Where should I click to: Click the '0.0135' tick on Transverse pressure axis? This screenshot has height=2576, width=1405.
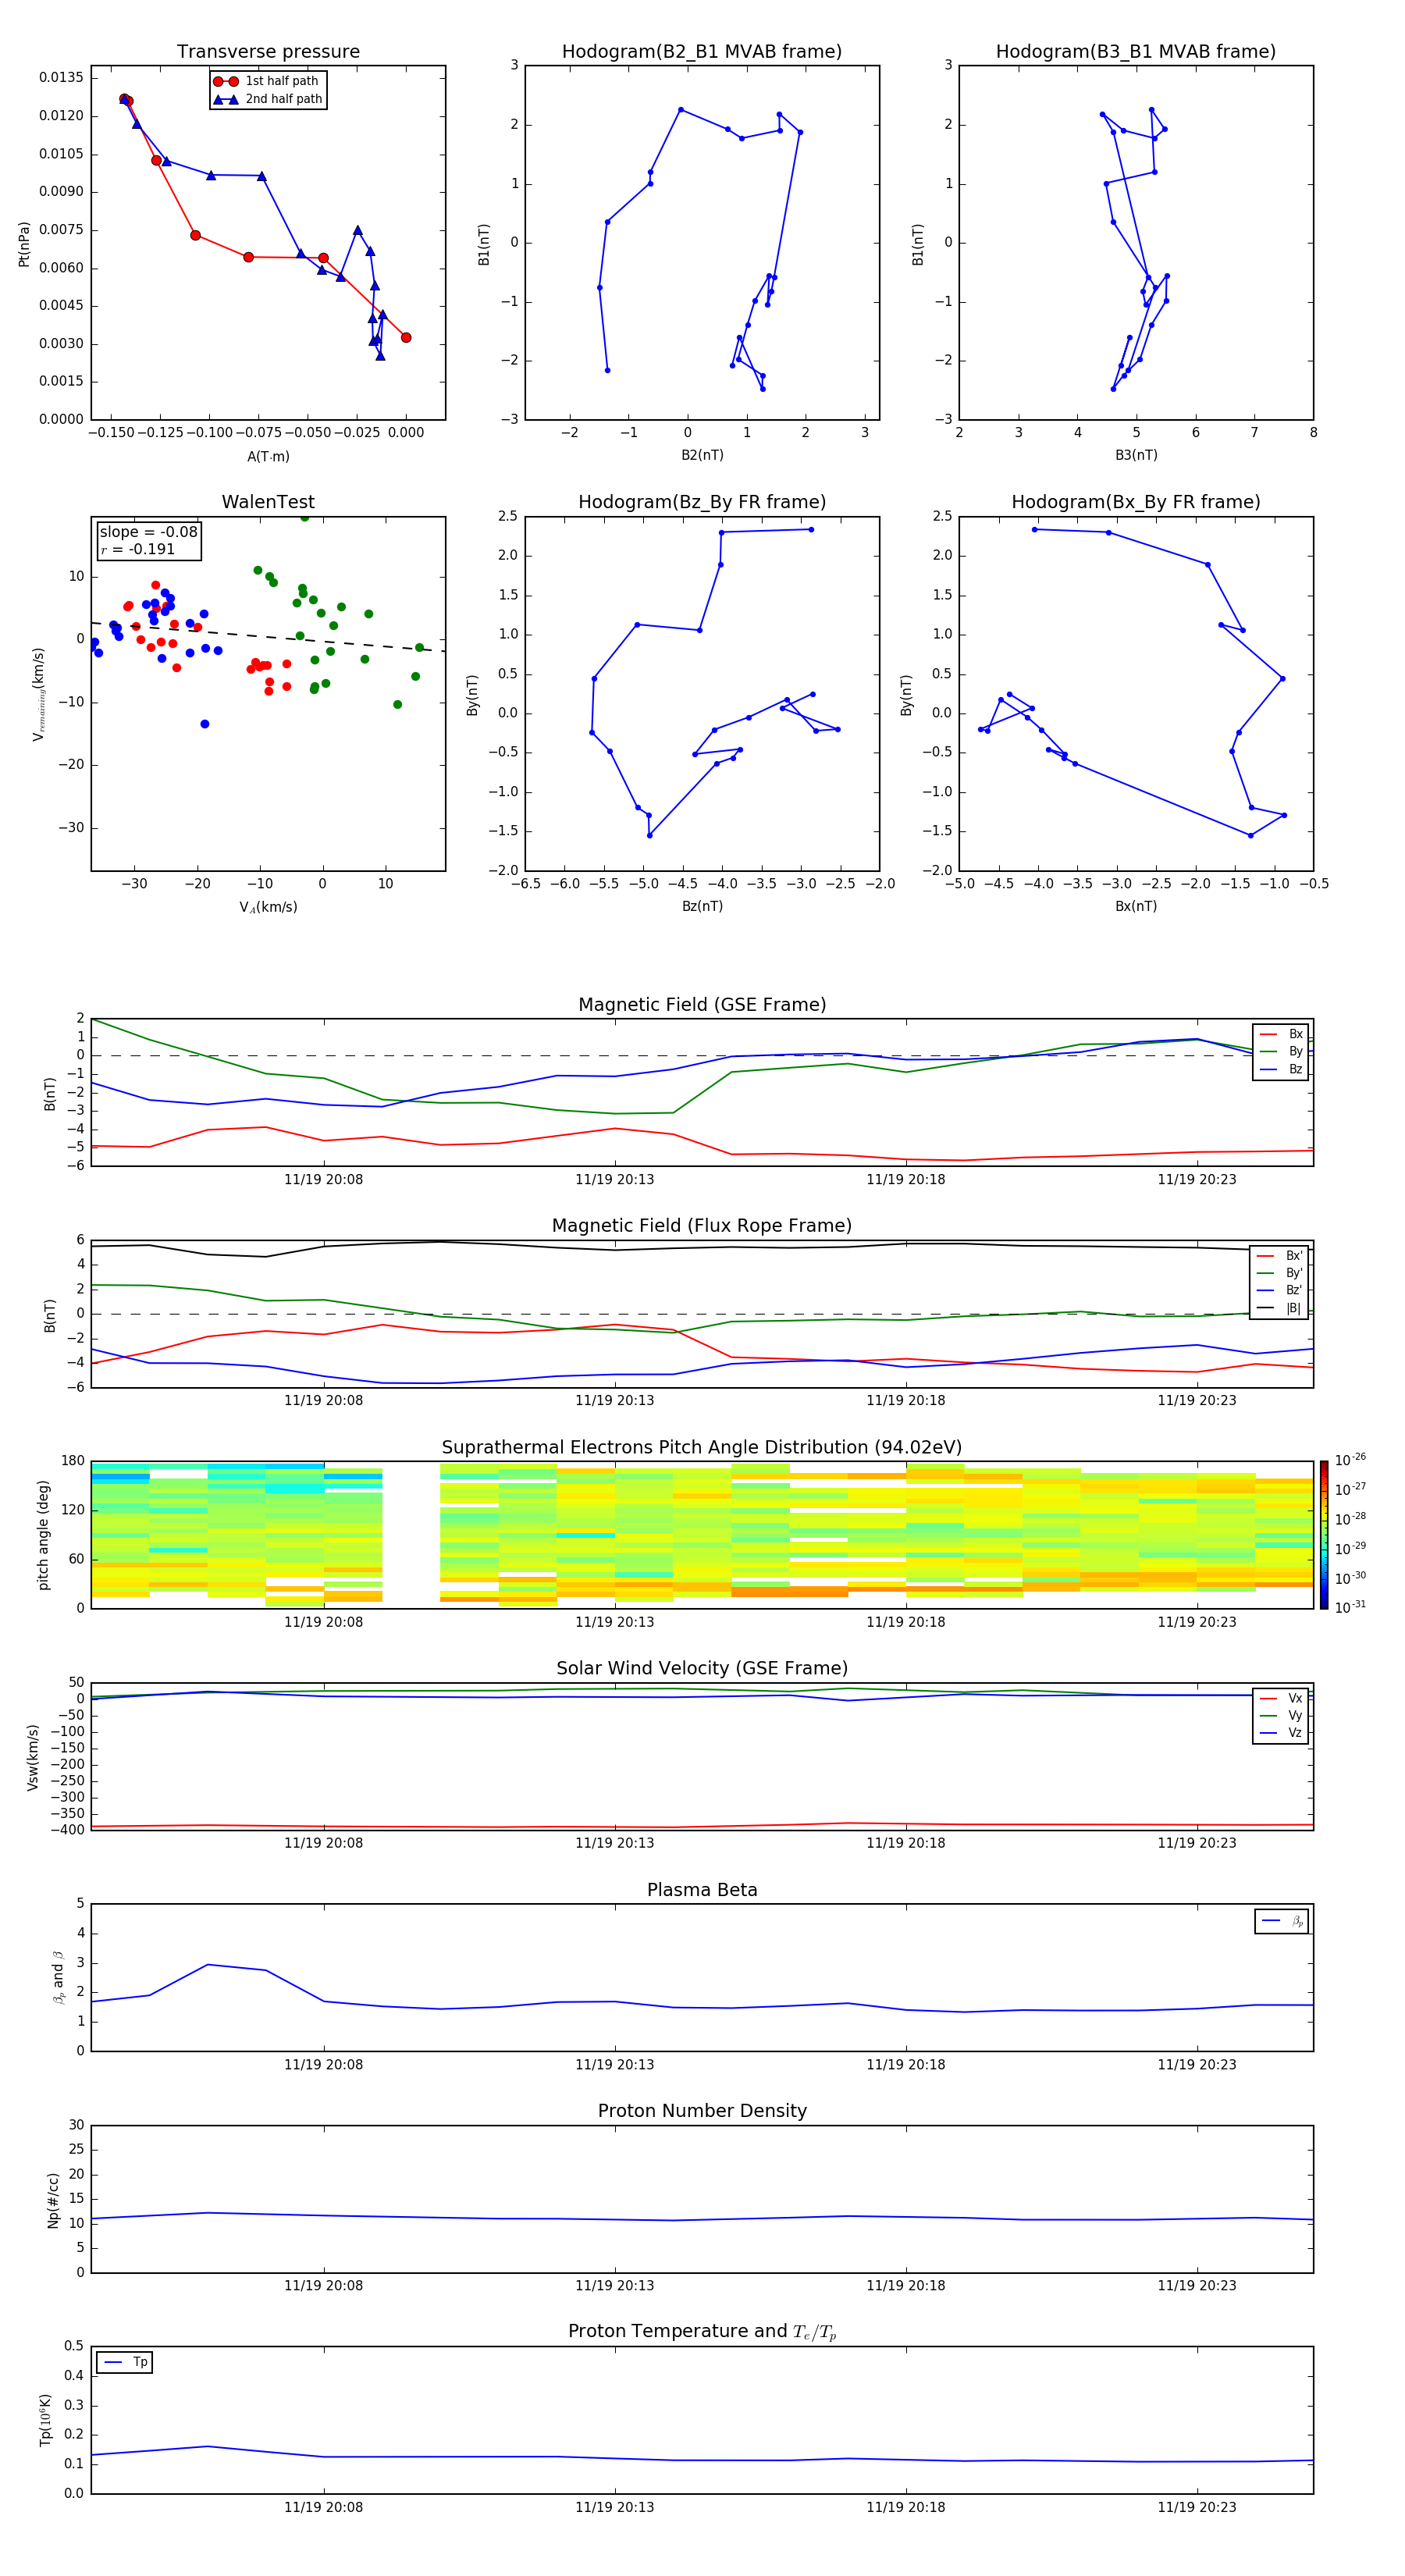(x=61, y=78)
